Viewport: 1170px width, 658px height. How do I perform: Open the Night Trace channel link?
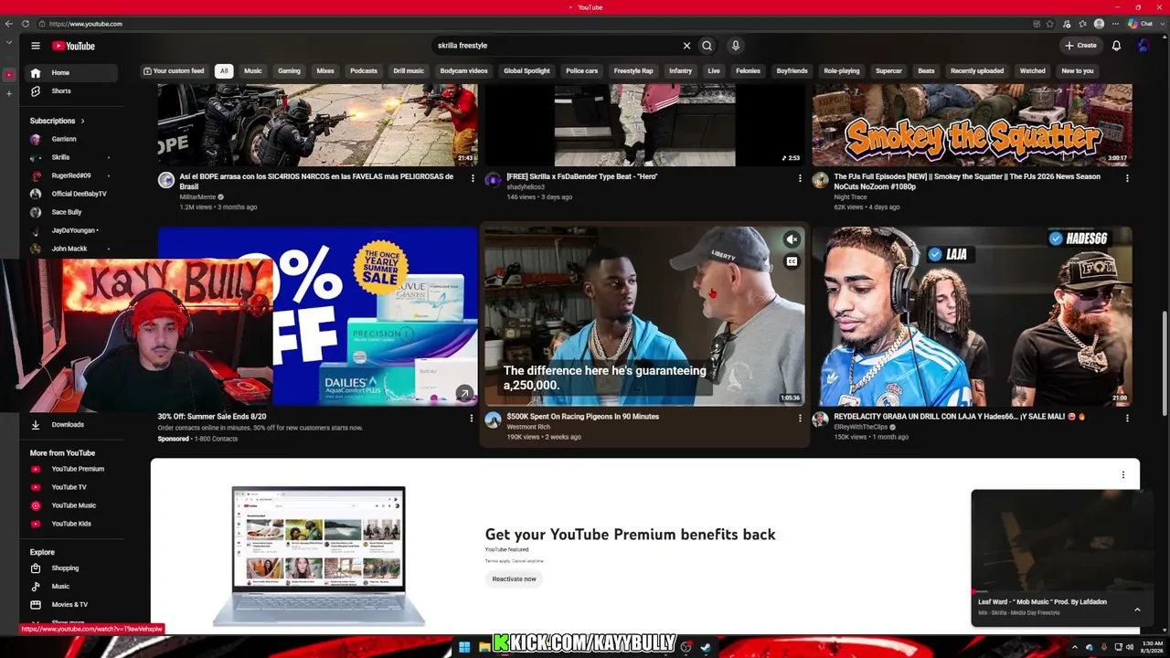[850, 196]
